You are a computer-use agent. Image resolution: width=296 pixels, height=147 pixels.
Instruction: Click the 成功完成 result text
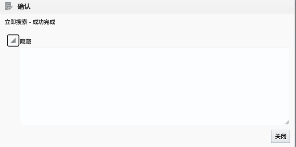44,22
